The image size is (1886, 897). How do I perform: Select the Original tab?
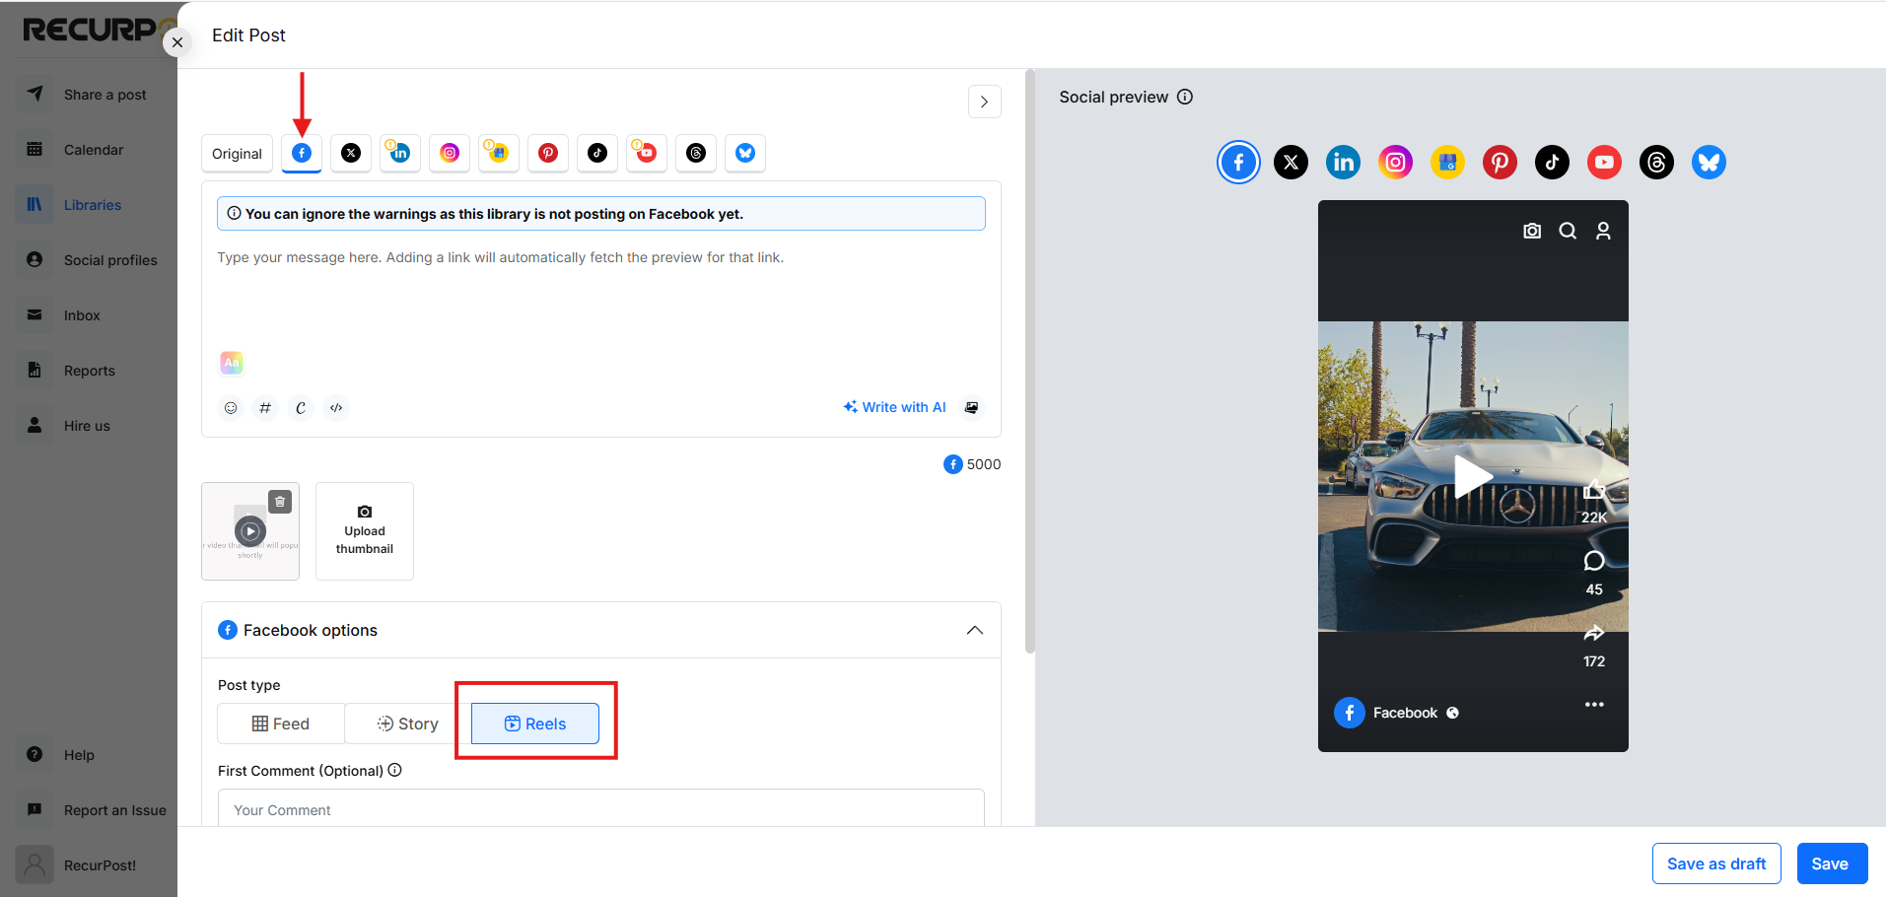[238, 154]
